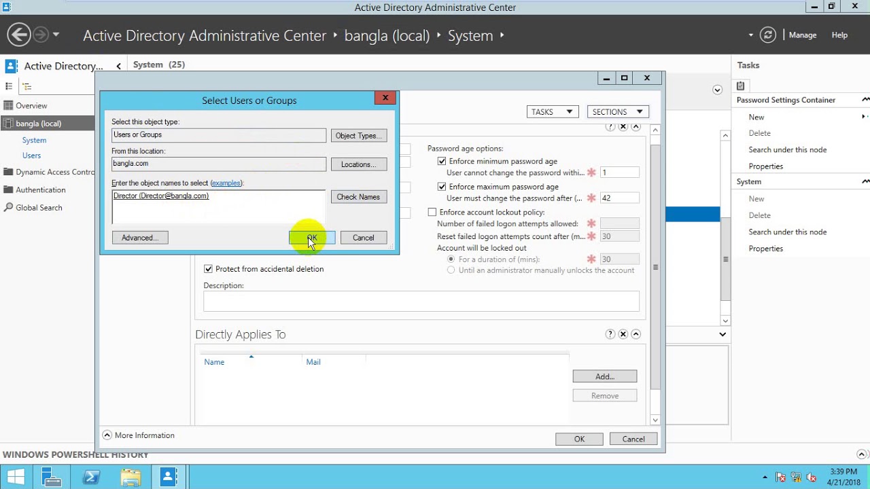Screen dimensions: 870x489
Task: Open the Manage menu
Action: click(x=803, y=35)
